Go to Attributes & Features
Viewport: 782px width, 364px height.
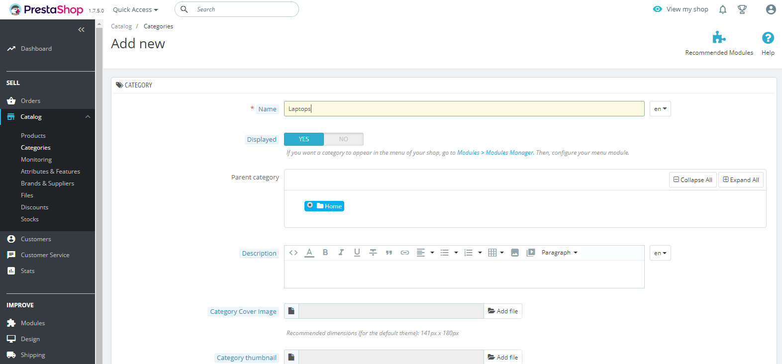(x=50, y=172)
